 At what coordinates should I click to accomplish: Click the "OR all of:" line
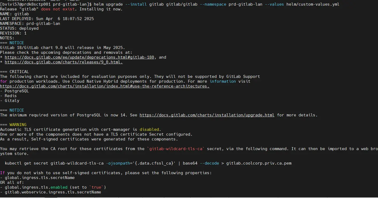pyautogui.click(x=12, y=182)
